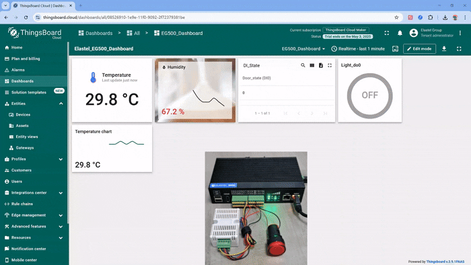
Task: Open column display icon in DI_State widget
Action: click(x=312, y=65)
